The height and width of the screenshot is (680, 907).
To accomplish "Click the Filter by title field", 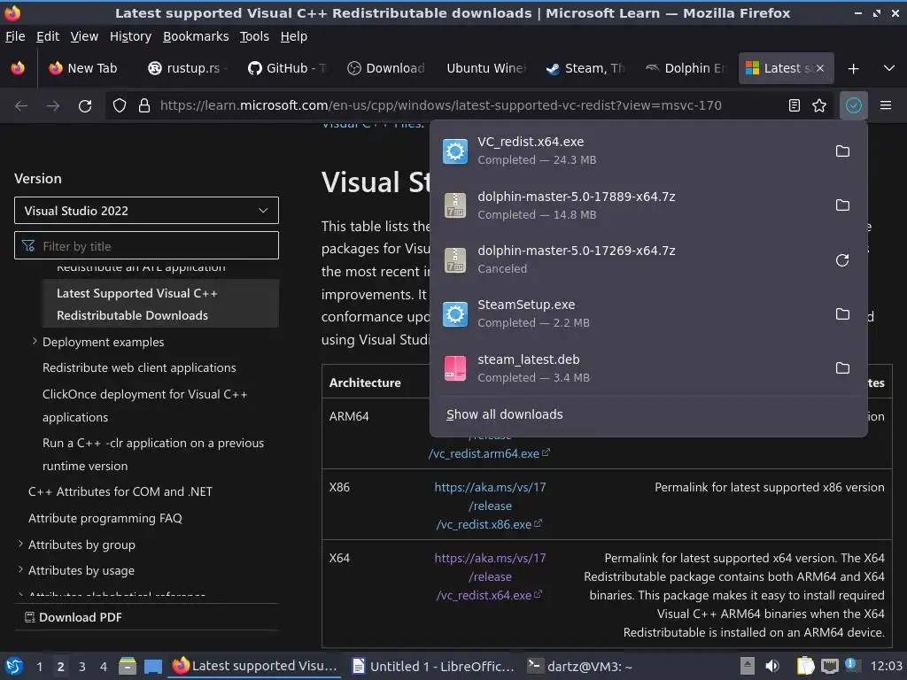I will (x=146, y=246).
